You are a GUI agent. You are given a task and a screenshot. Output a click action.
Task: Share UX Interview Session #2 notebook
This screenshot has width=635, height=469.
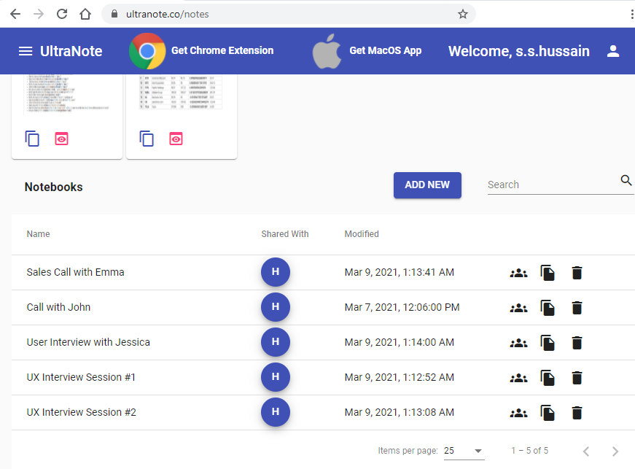pyautogui.click(x=518, y=413)
